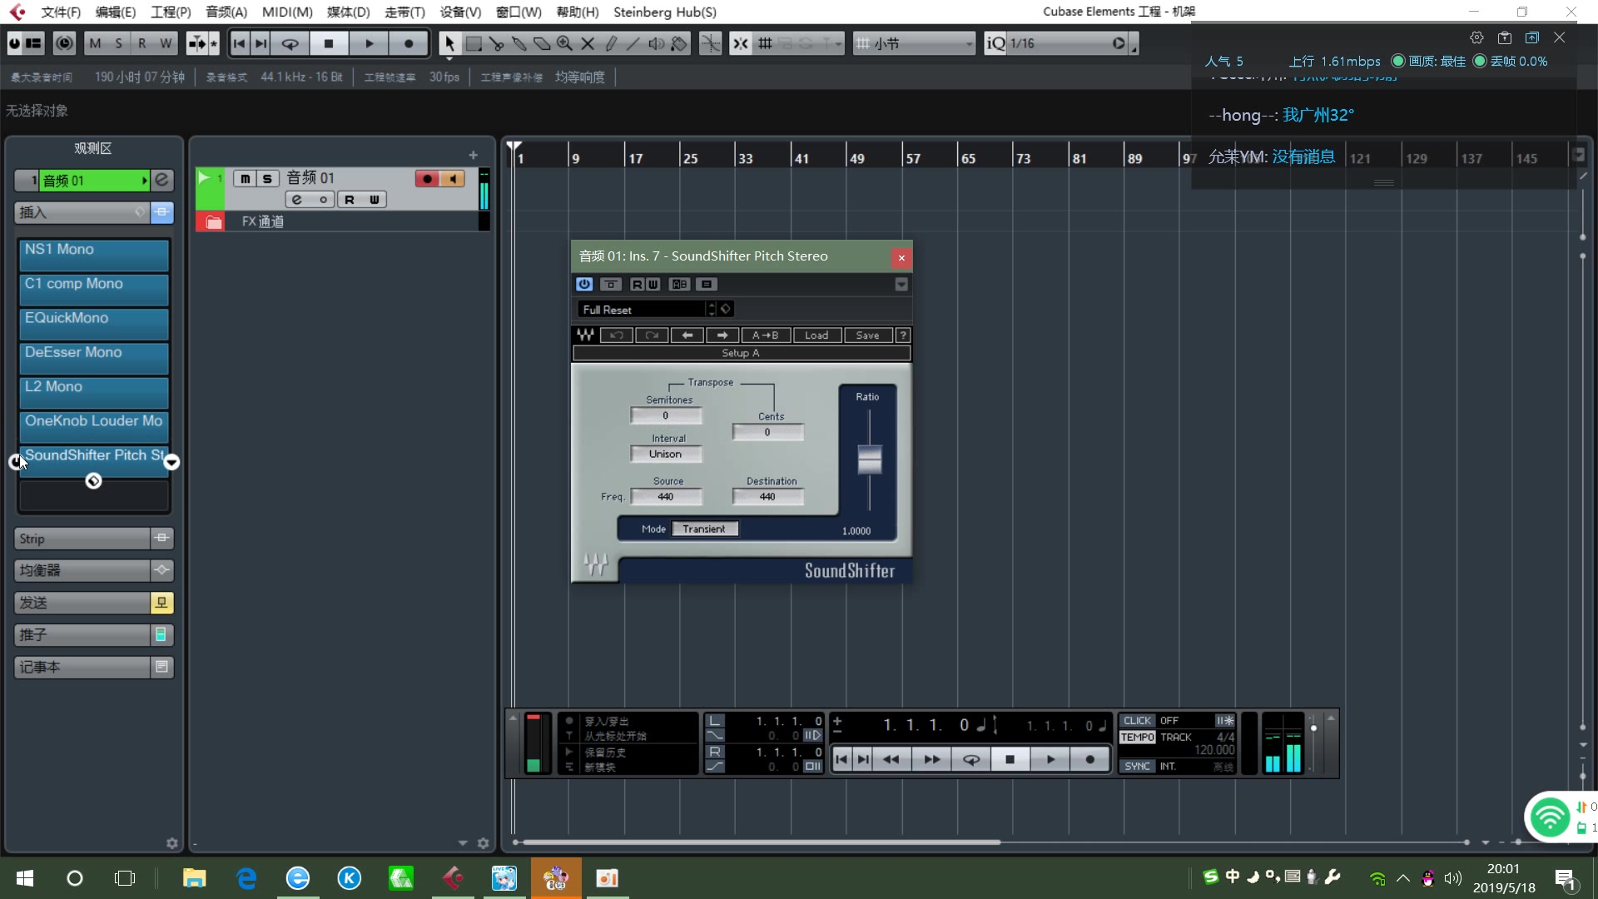Viewport: 1598px width, 899px height.
Task: Select the Draw pencil tool
Action: tap(611, 43)
